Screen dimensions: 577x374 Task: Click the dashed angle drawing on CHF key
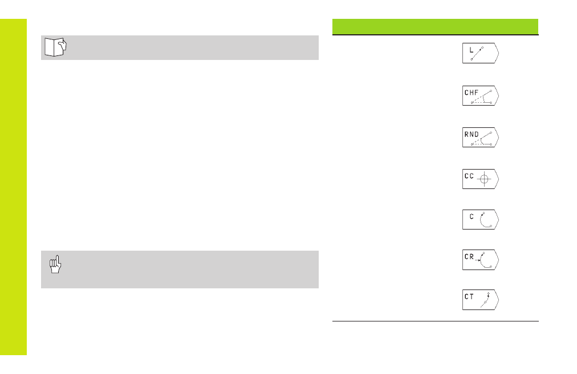(482, 97)
